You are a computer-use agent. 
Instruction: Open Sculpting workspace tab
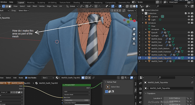(x=41, y=3)
